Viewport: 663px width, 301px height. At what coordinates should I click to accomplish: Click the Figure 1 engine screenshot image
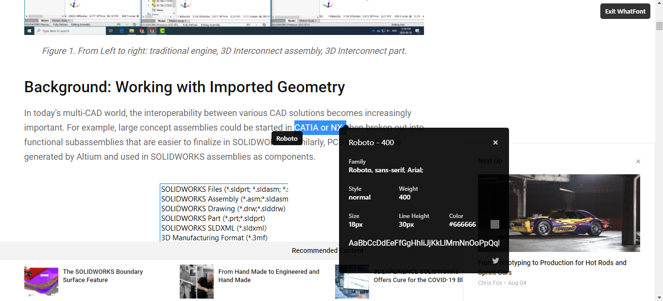pos(224,17)
